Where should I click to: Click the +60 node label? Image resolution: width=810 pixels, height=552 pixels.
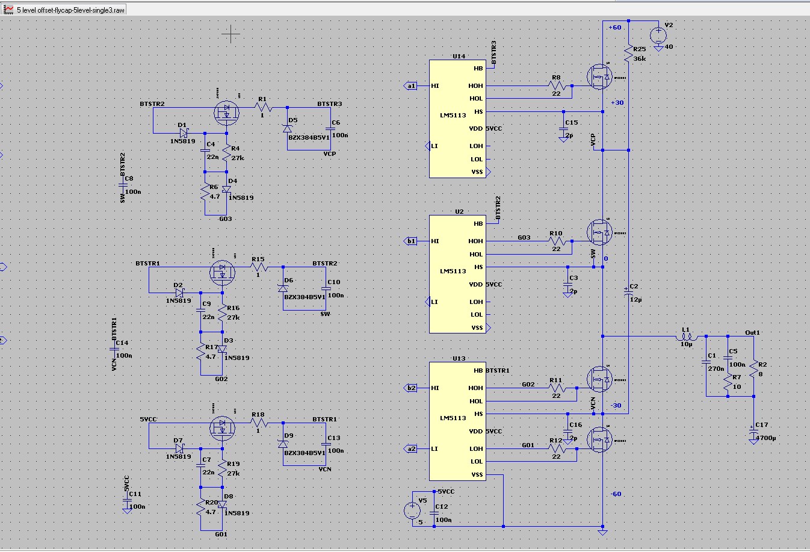614,28
